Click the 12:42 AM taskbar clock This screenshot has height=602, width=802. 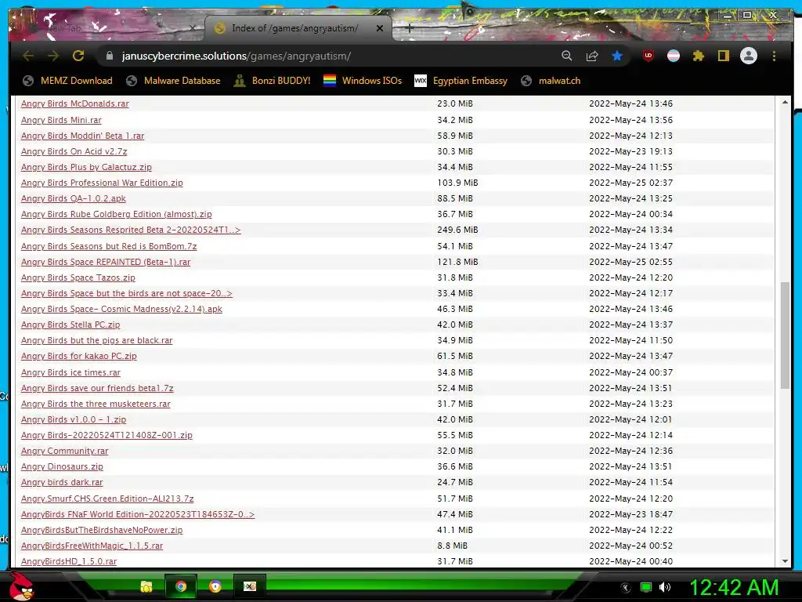pos(734,587)
